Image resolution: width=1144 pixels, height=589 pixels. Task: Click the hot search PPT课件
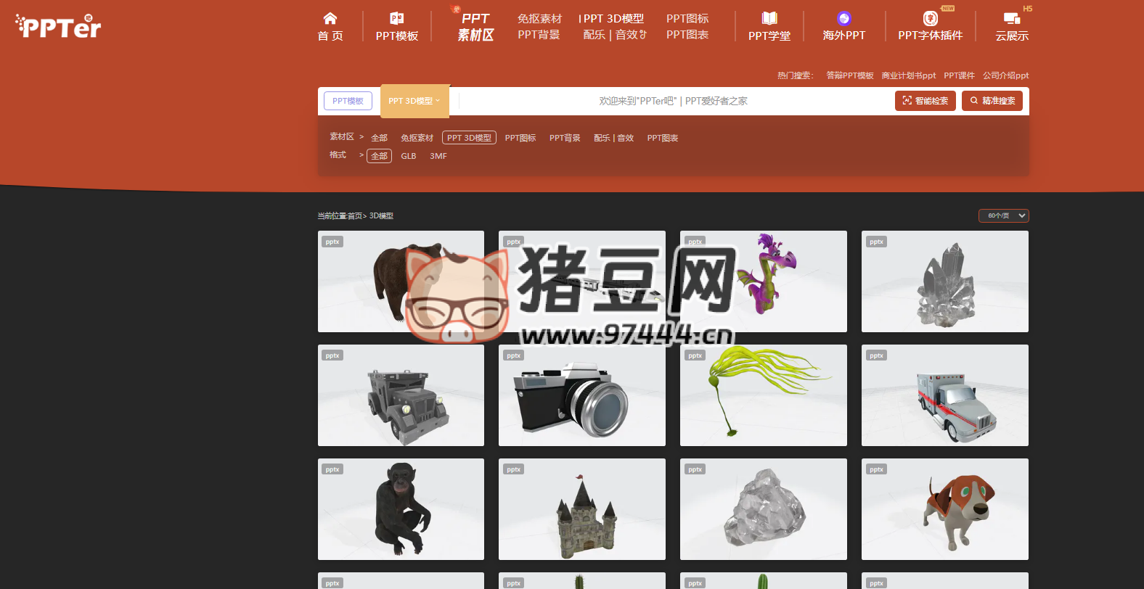click(x=959, y=75)
